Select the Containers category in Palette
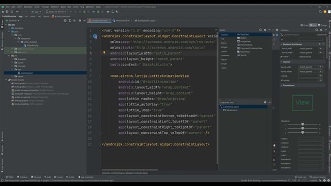This screenshot has height=186, width=331. pos(225,55)
